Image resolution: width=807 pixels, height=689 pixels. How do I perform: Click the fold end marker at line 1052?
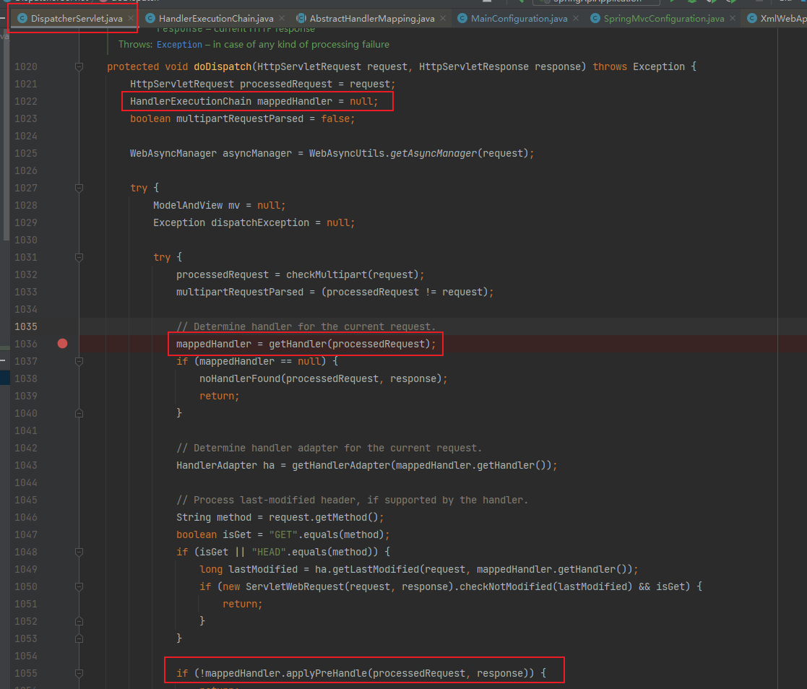[x=79, y=621]
